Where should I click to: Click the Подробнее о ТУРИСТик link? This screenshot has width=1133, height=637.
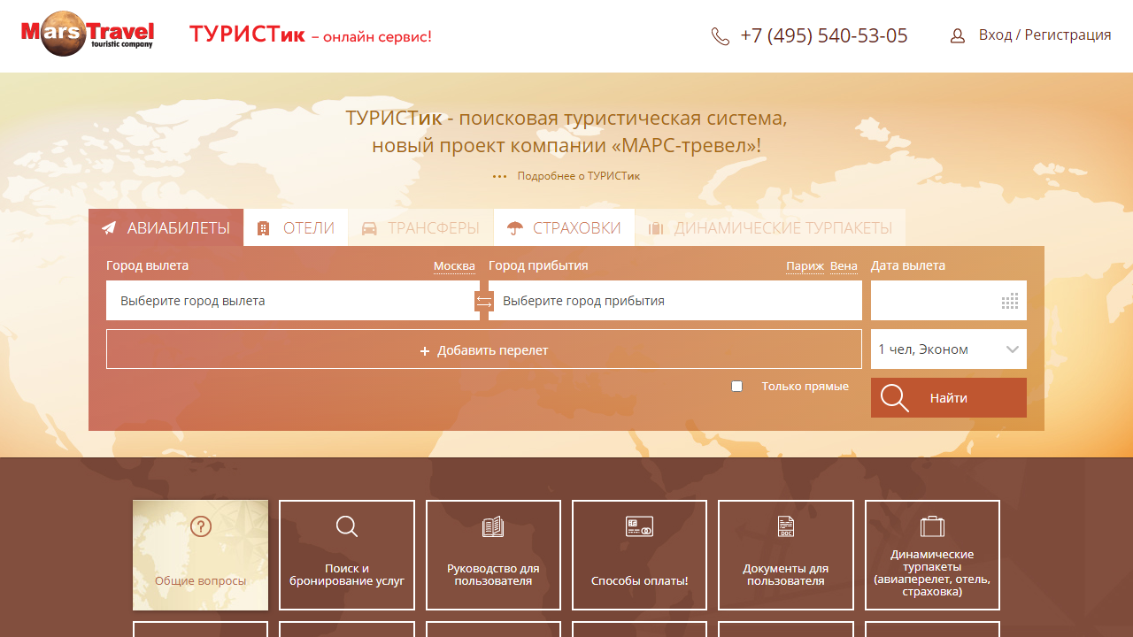578,176
